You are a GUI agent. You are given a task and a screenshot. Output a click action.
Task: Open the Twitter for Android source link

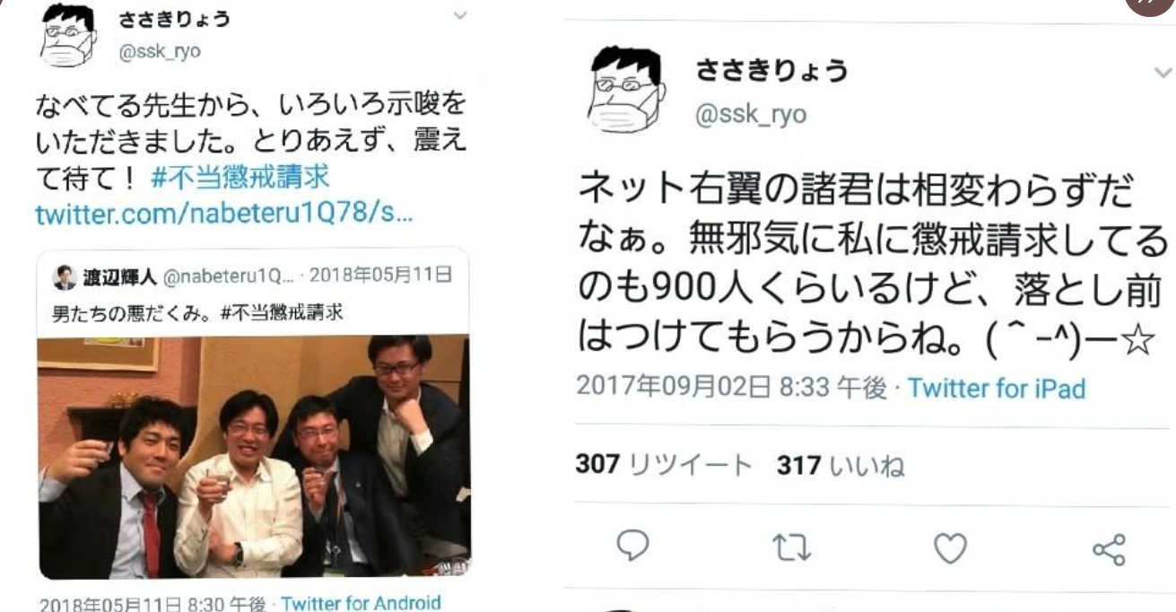click(361, 603)
